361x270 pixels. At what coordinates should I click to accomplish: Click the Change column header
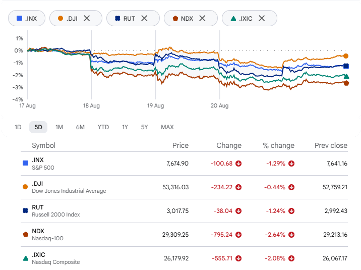[229, 145]
